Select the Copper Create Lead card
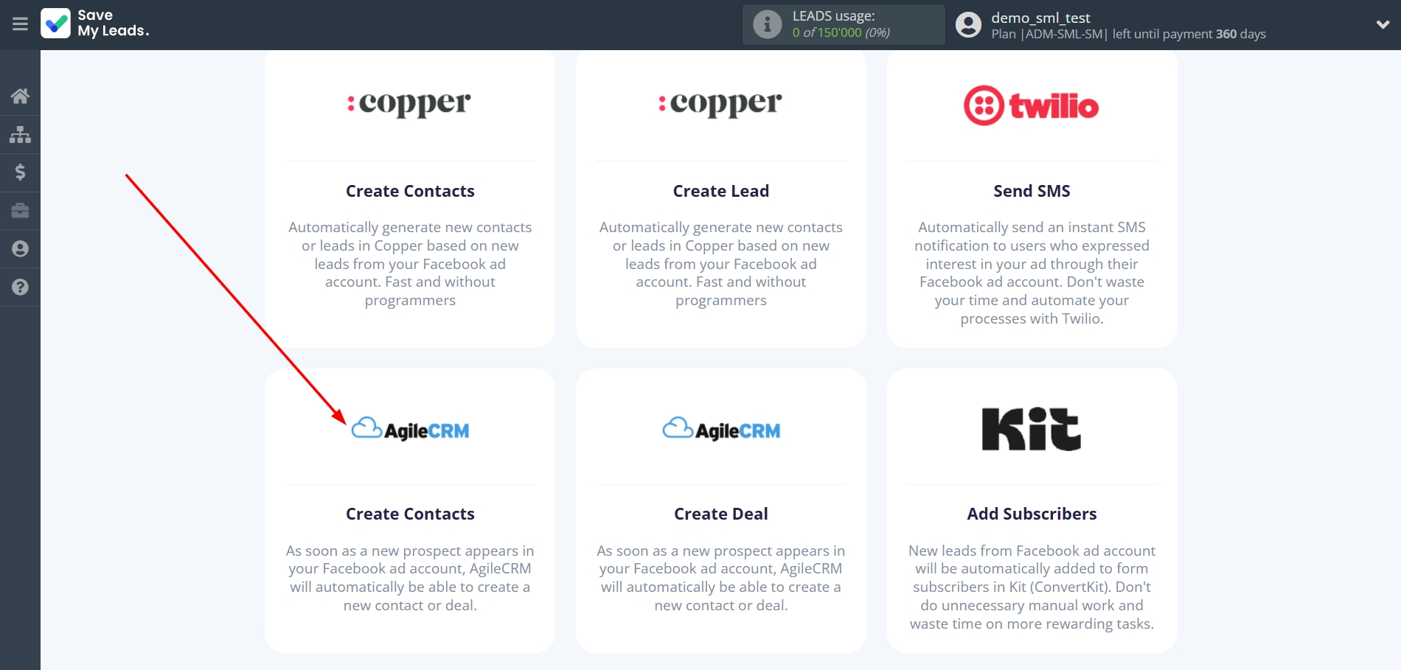This screenshot has width=1401, height=670. [720, 199]
